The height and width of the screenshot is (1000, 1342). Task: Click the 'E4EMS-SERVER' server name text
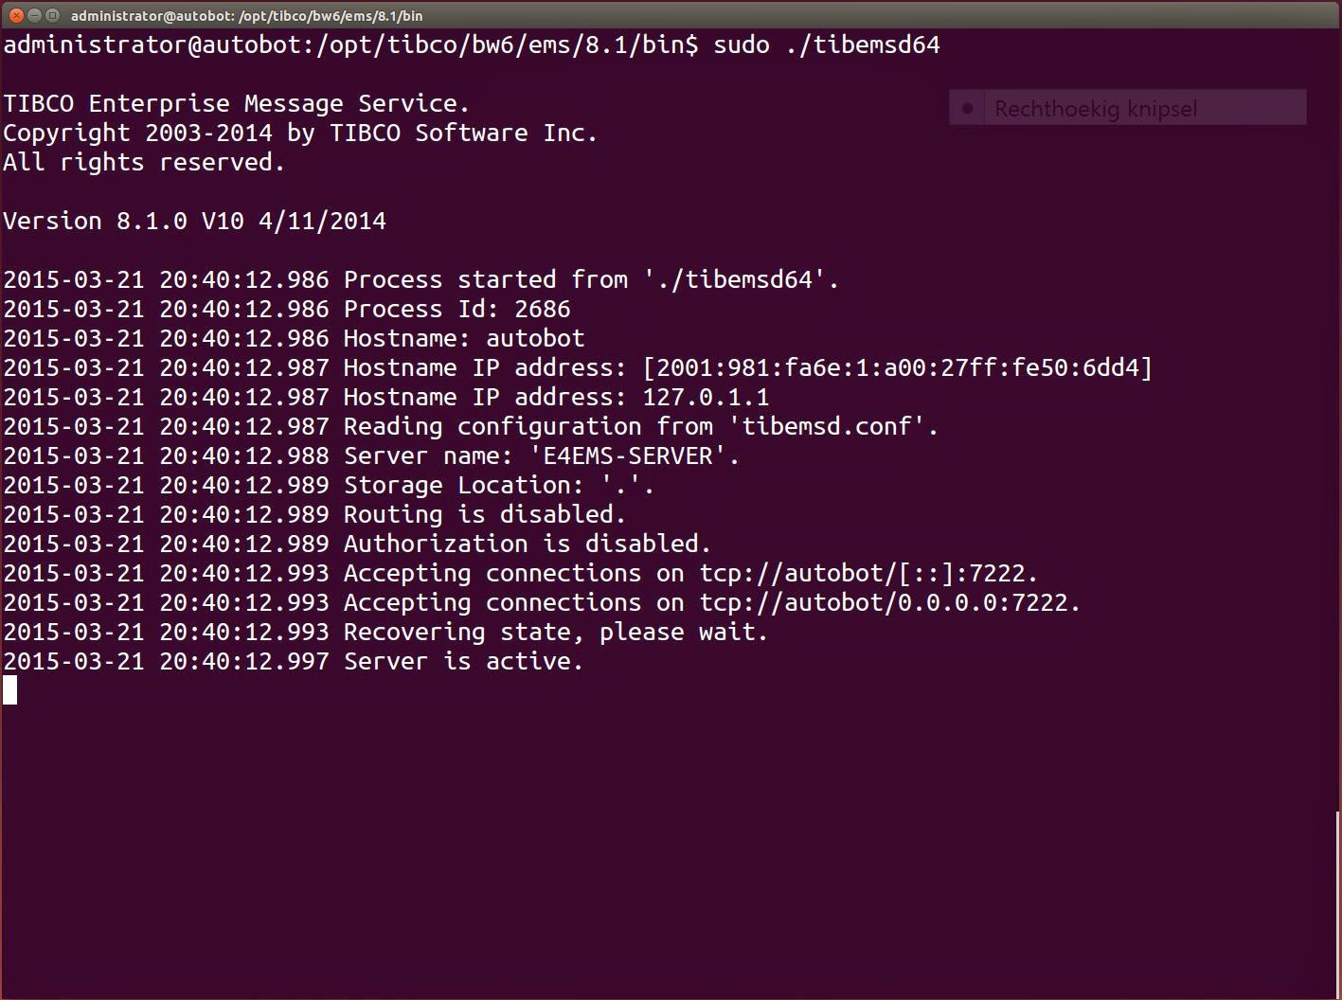coord(628,455)
